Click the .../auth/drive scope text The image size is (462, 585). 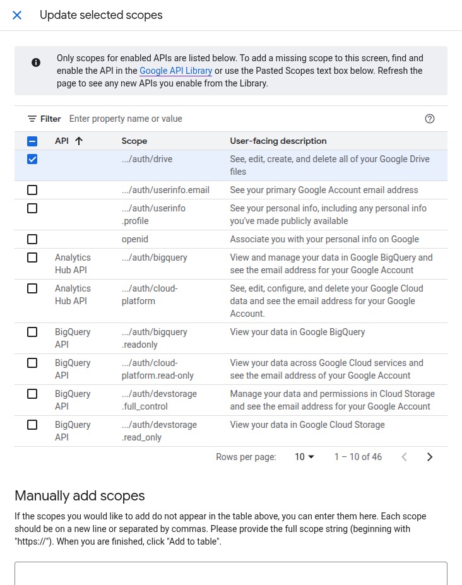pyautogui.click(x=147, y=159)
